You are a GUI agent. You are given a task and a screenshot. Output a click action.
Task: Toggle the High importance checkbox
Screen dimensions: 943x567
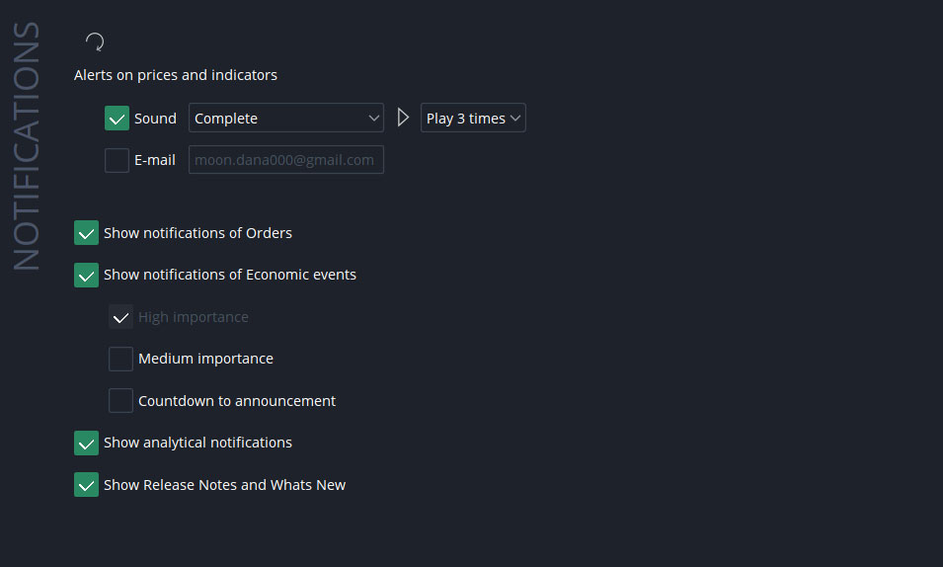(120, 317)
